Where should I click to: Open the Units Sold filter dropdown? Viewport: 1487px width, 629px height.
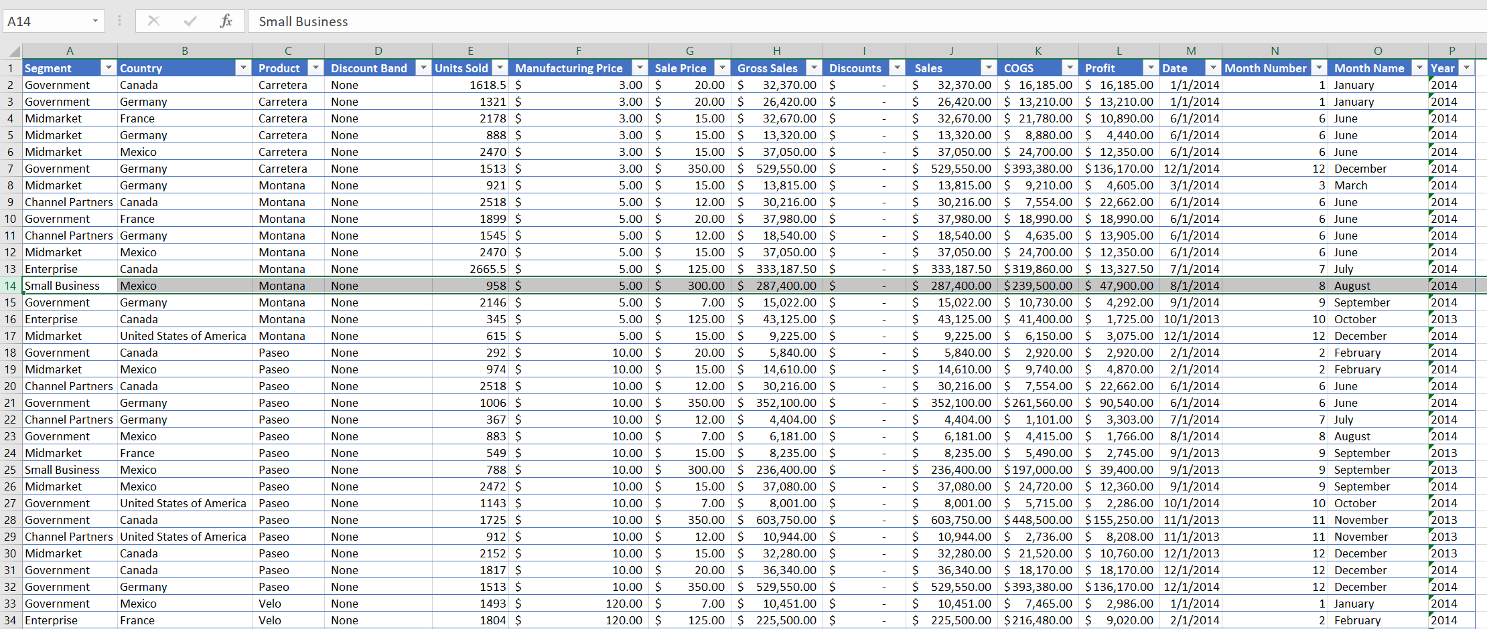pyautogui.click(x=500, y=68)
